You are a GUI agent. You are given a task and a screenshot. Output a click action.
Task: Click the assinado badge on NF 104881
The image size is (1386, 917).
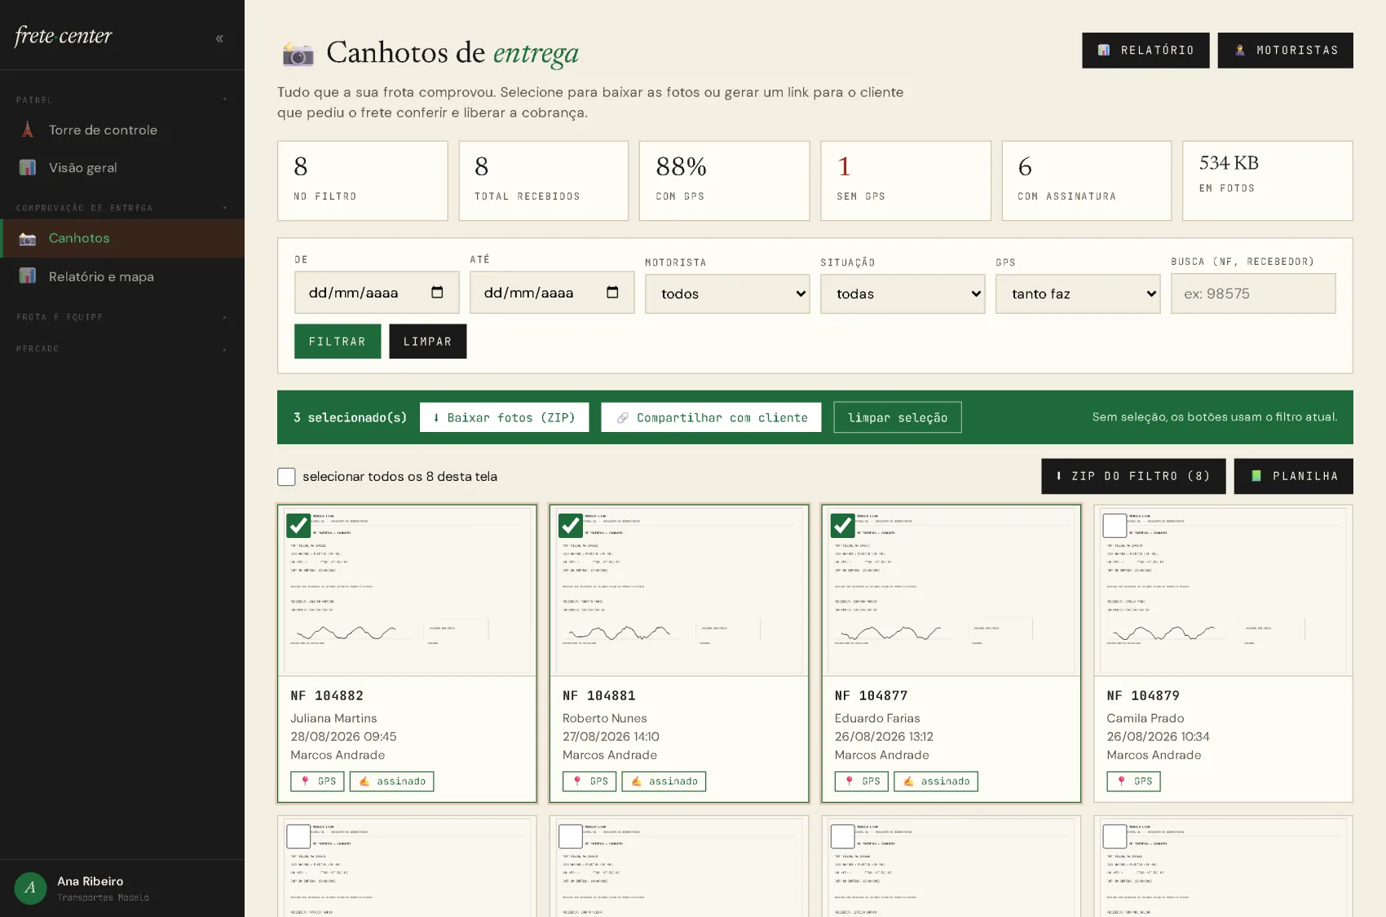click(x=664, y=781)
